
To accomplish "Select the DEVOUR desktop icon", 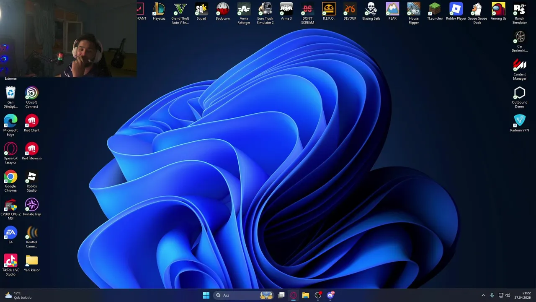I will (350, 12).
